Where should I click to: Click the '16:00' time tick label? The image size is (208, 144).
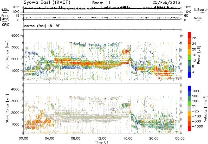coord(128,139)
